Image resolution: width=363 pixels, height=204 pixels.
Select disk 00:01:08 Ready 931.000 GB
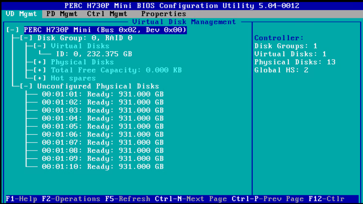click(103, 150)
